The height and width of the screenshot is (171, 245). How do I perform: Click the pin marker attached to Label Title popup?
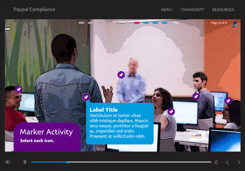86,97
